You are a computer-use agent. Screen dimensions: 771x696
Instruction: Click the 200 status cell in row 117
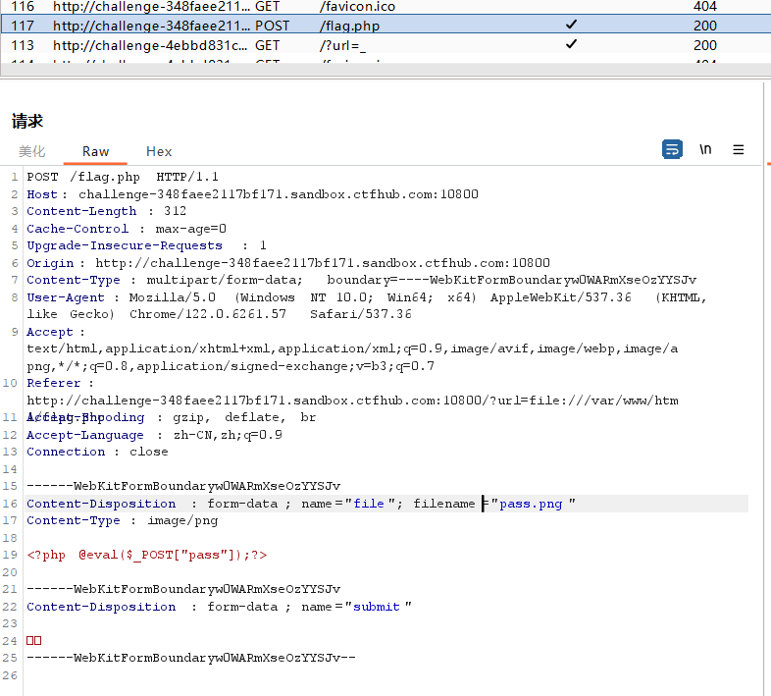click(704, 26)
